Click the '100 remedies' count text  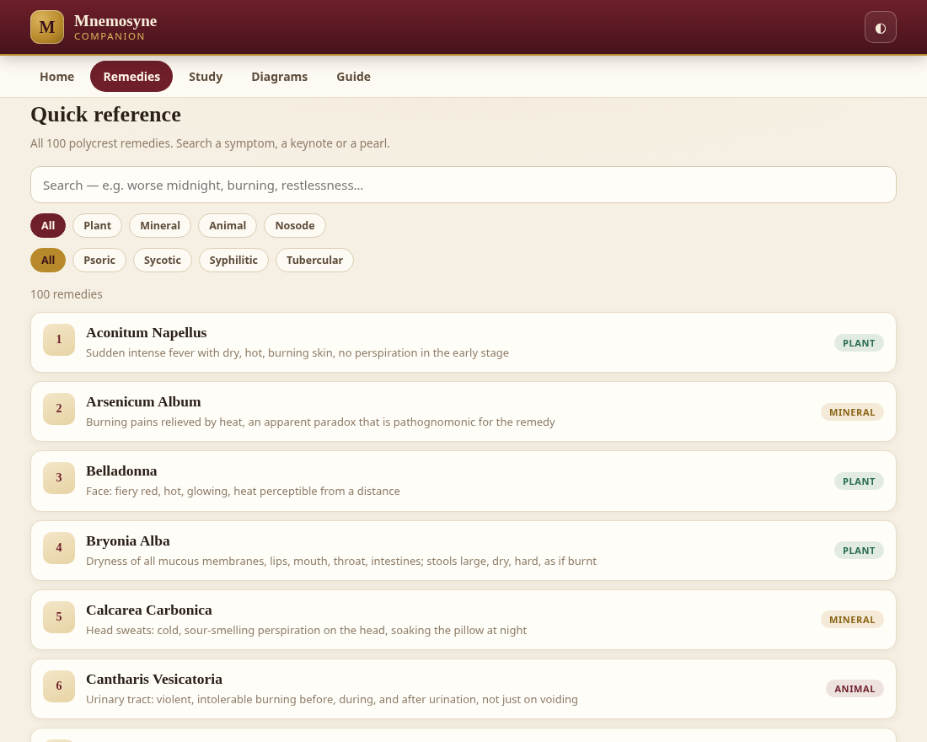(67, 294)
